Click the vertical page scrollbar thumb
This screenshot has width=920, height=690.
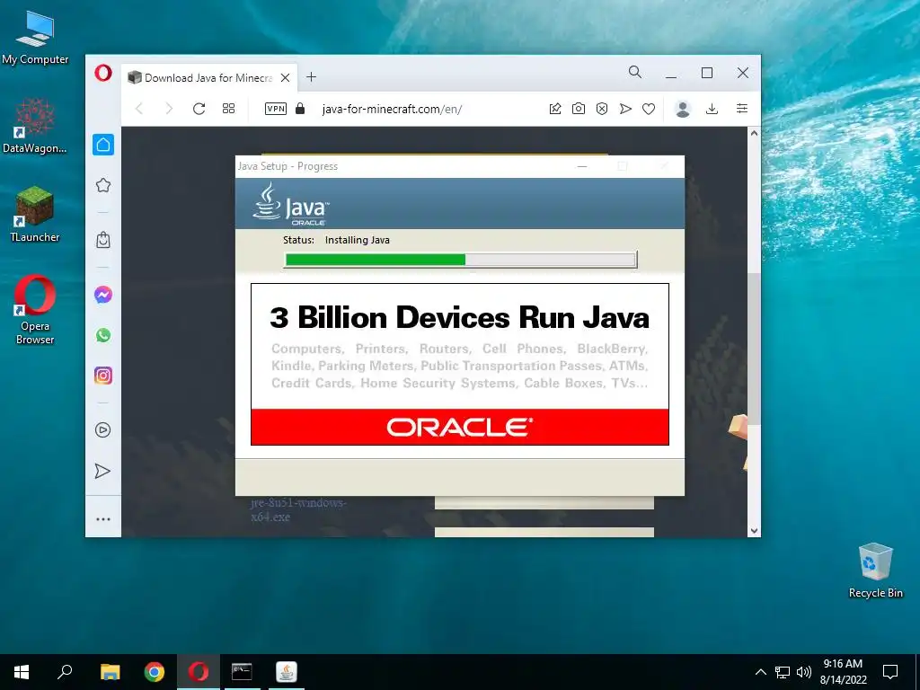(x=754, y=349)
